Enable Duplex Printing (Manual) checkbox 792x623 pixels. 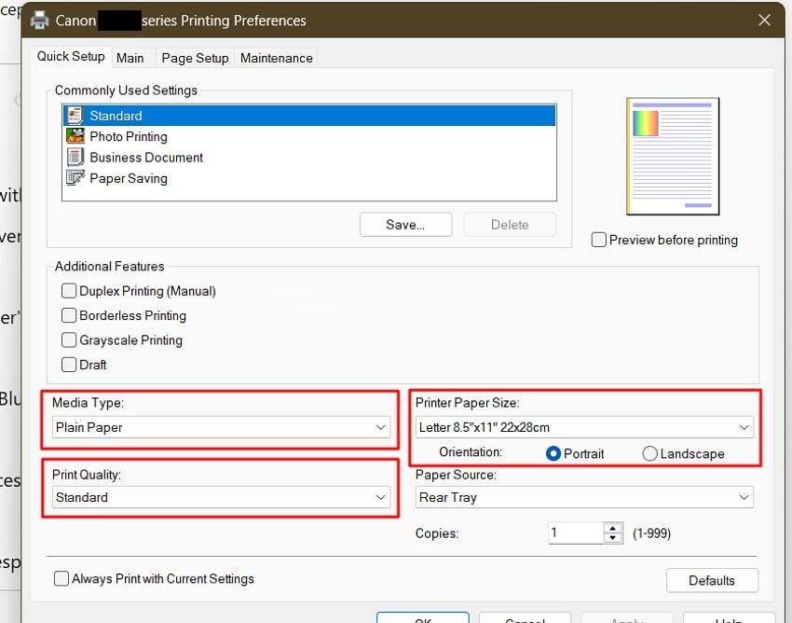click(x=69, y=291)
